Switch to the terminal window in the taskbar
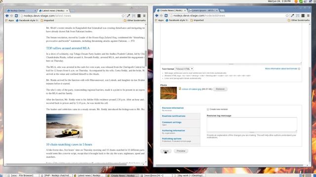 click(x=157, y=176)
